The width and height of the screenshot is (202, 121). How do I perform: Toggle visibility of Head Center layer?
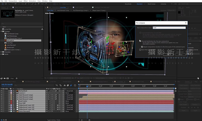point(2,101)
